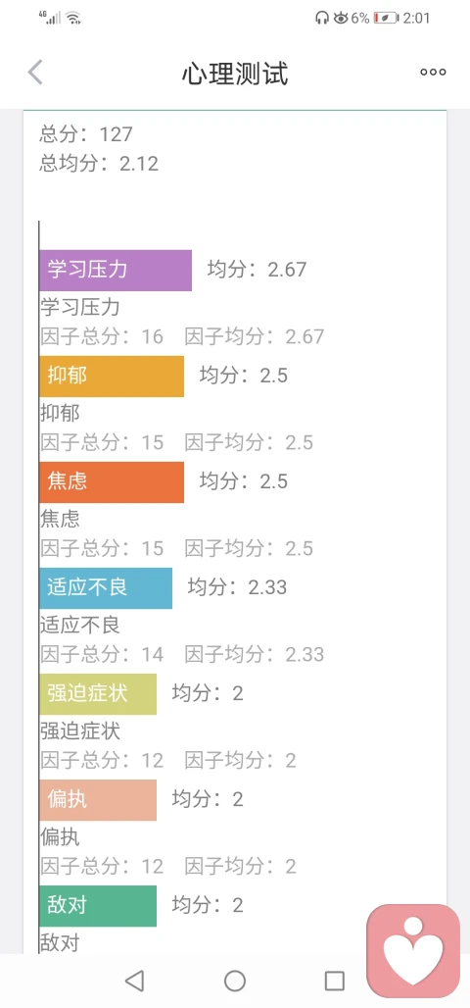This screenshot has width=470, height=1008.
Task: Select the green 敌对 bar
Action: point(98,906)
